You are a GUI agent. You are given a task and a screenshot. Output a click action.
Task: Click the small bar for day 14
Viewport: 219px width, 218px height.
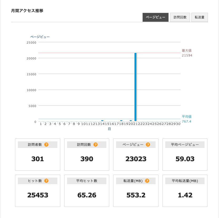[x=102, y=120]
